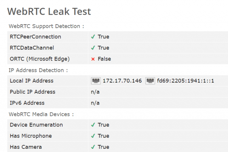
Task: Click the WebRTC Support Detection section header
Action: (46, 26)
